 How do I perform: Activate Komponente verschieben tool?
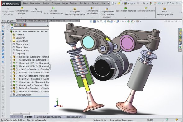(x=92, y=11)
